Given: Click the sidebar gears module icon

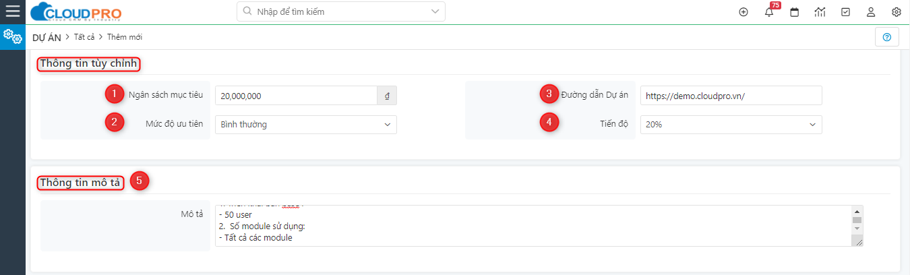Looking at the screenshot, I should click(12, 37).
